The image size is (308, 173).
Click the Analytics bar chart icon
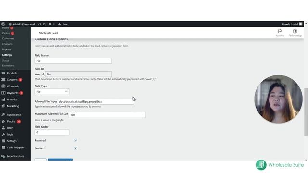[x=3, y=99]
